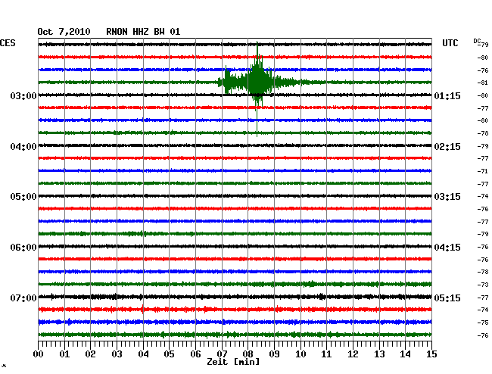This screenshot has width=492, height=374.
Task: Click minute tick label "05"
Action: pyautogui.click(x=169, y=354)
